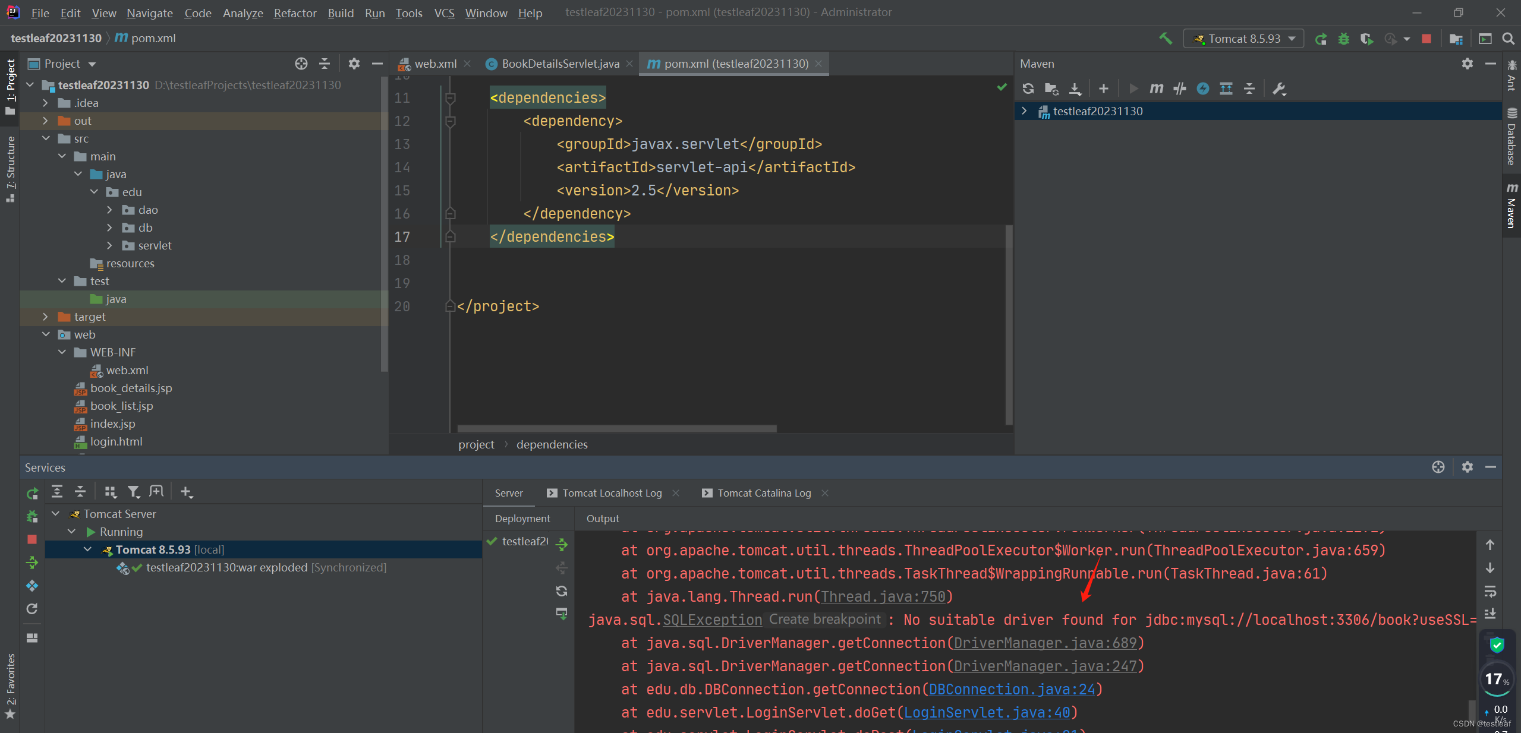1521x733 pixels.
Task: Expand testleaf20231130 node in Maven panel
Action: tap(1024, 111)
